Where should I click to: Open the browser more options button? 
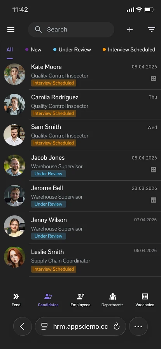click(x=138, y=326)
